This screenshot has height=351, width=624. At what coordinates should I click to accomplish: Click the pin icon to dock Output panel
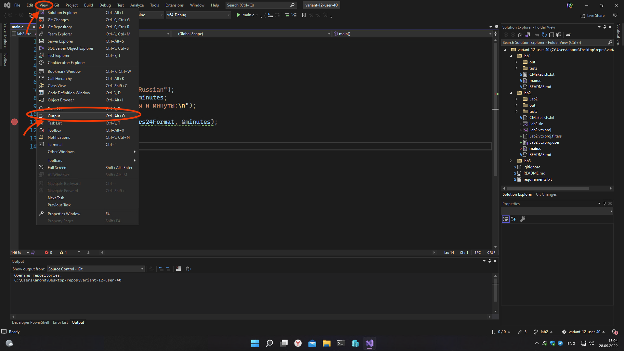489,261
